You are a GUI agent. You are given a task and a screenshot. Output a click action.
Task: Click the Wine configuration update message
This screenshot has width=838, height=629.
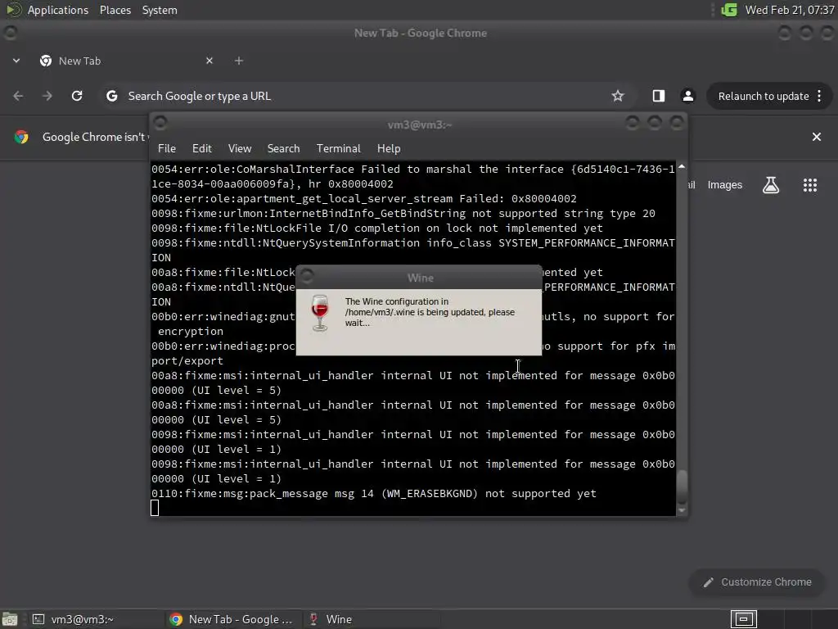[430, 312]
